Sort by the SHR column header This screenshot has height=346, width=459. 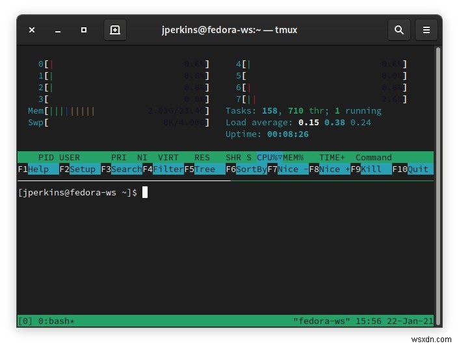(x=233, y=158)
